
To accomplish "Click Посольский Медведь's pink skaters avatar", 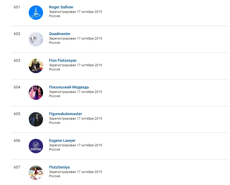I will 36,93.
